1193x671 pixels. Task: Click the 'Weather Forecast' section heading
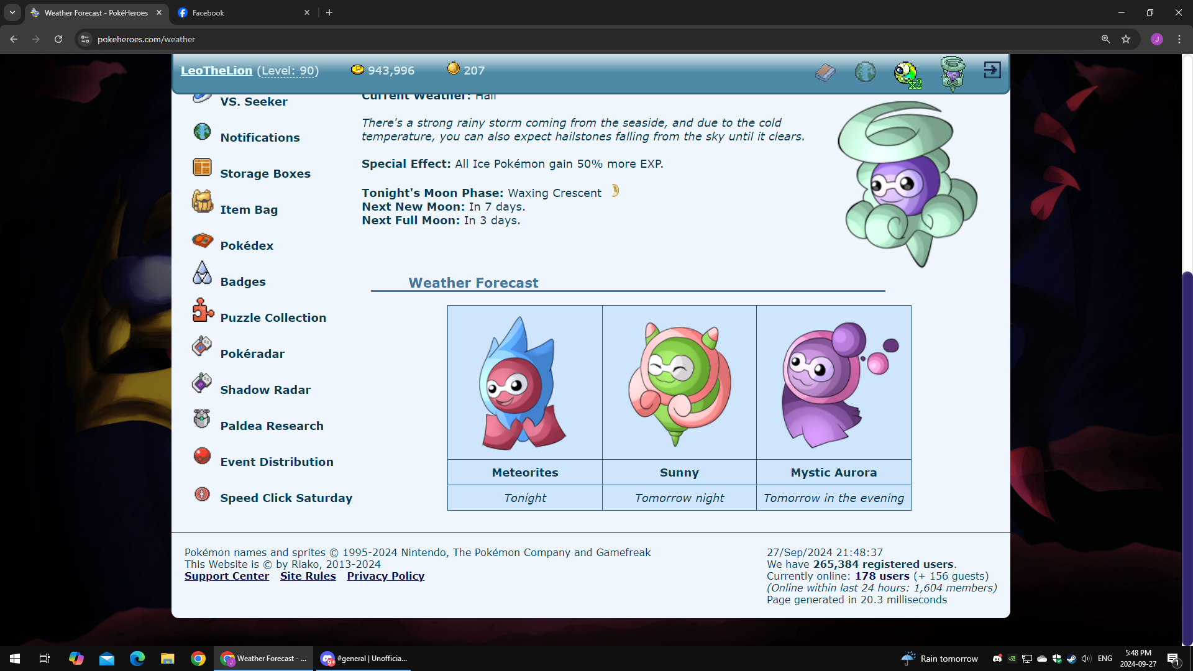pyautogui.click(x=473, y=283)
